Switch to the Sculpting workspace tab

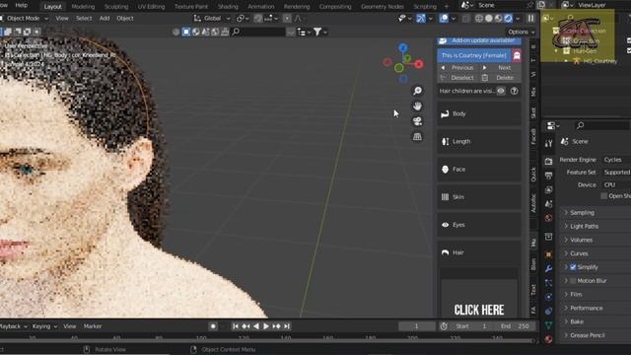(x=116, y=7)
